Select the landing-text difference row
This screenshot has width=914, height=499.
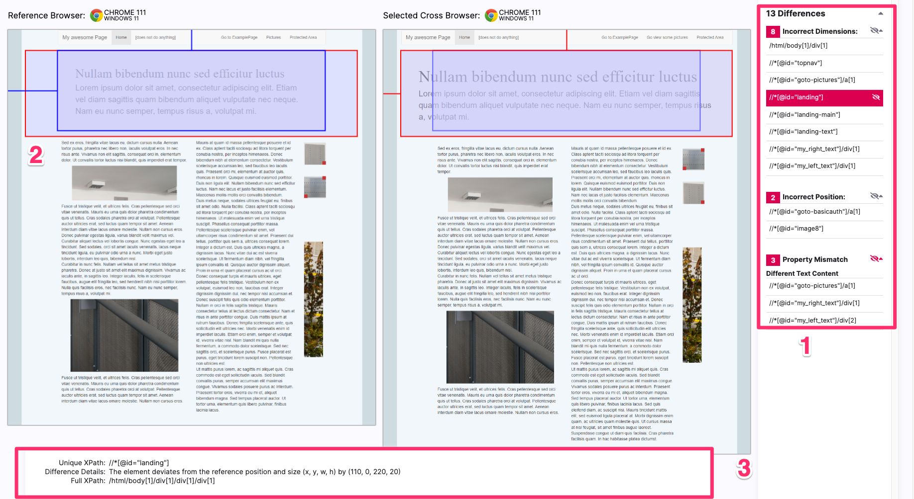tap(824, 132)
